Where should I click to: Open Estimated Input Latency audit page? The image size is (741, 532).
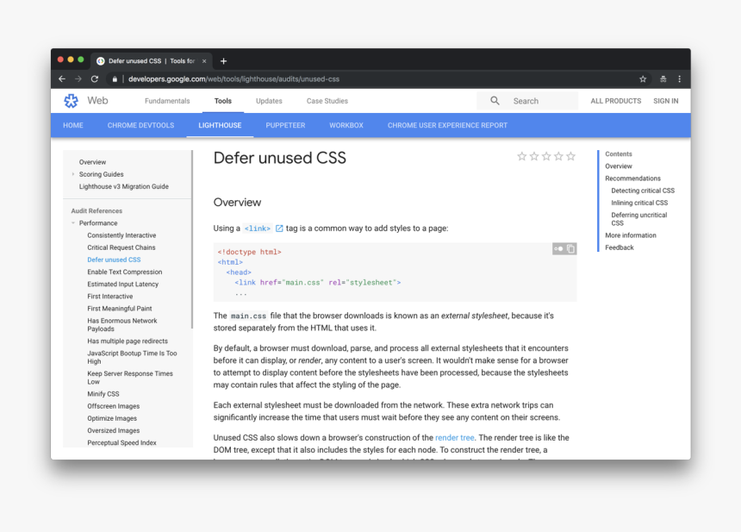pos(123,285)
